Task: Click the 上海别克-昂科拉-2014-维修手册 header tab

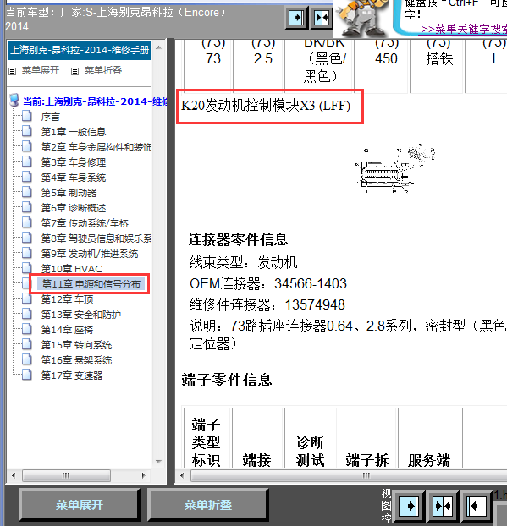Action: [x=80, y=51]
